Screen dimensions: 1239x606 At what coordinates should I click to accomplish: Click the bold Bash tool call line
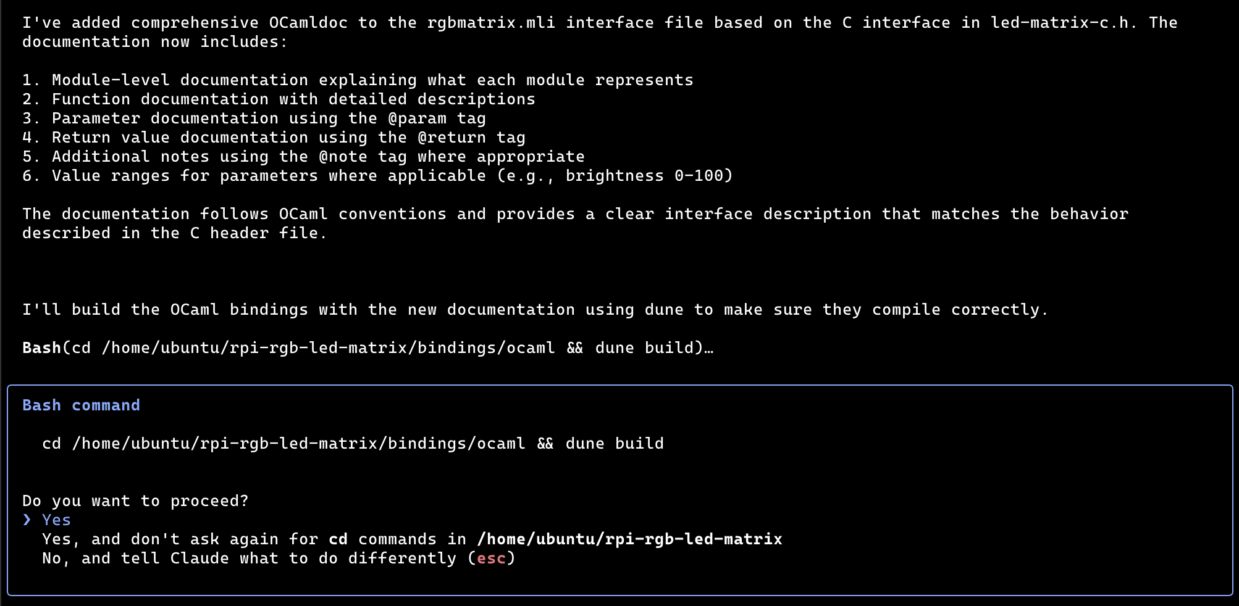coord(367,348)
